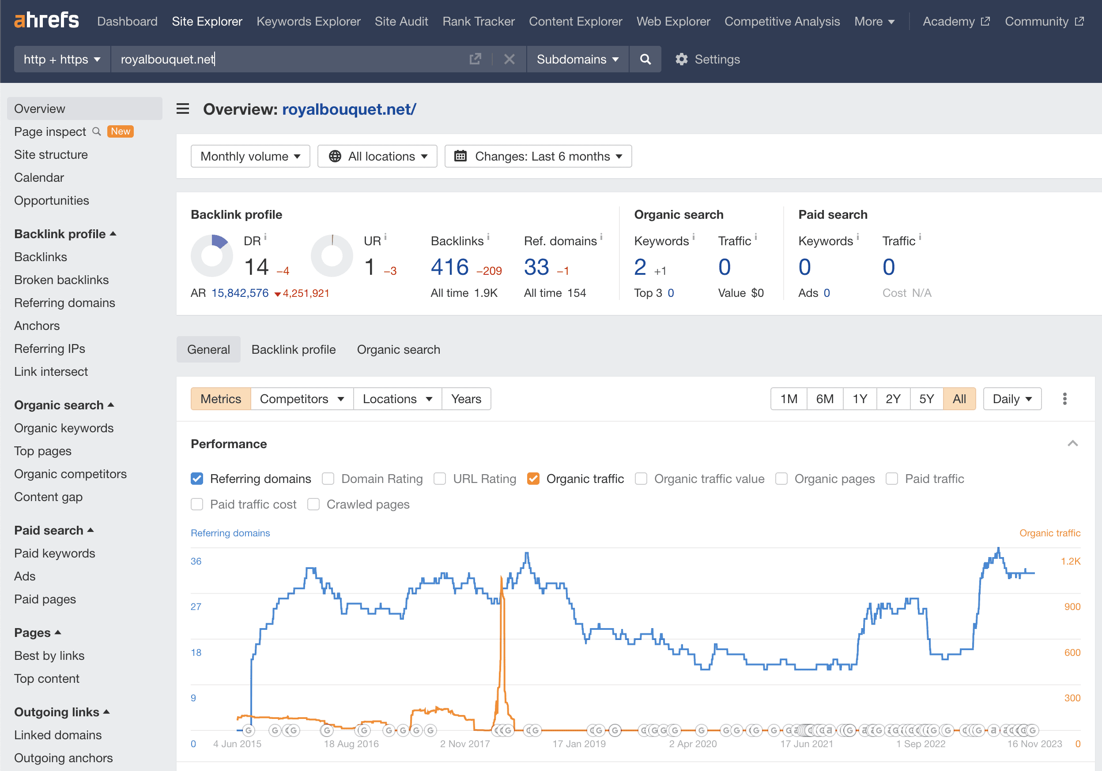Toggle sidebar with the hamburger menu icon
This screenshot has width=1102, height=771.
182,109
